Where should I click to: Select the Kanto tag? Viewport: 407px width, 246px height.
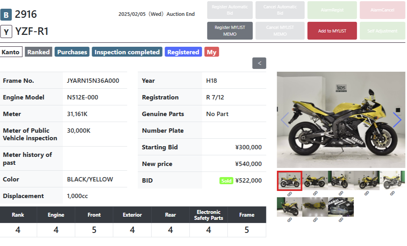point(11,52)
